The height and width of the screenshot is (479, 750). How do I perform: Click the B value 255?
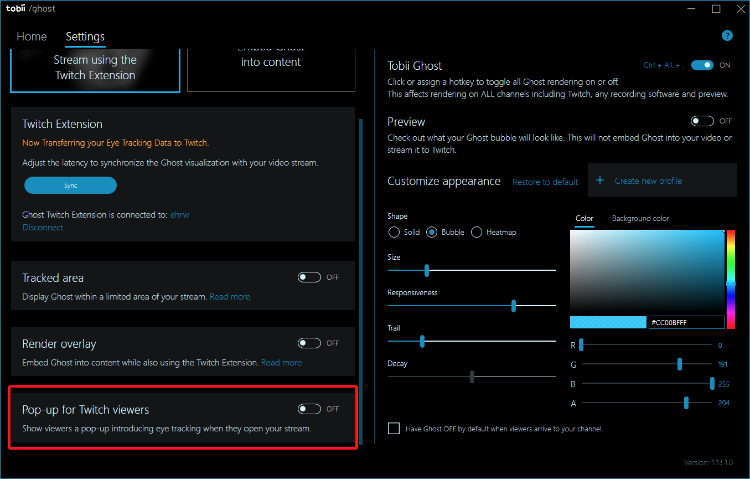click(723, 384)
